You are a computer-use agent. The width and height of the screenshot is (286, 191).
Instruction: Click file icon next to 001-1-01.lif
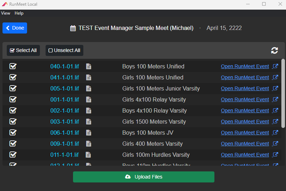point(89,100)
